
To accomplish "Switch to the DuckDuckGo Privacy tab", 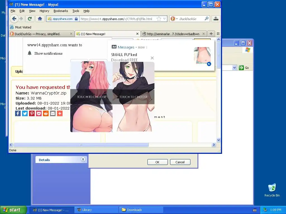I will pos(42,34).
